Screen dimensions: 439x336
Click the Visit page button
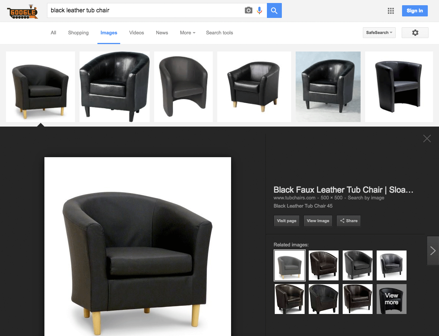[286, 221]
